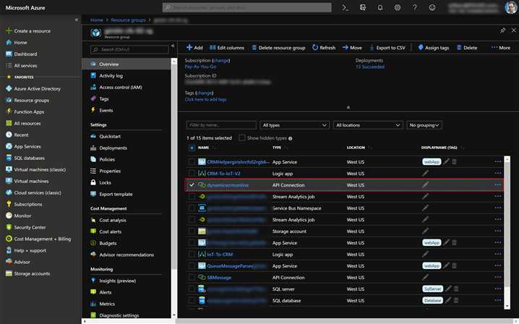This screenshot has height=324, width=519.
Task: Expand the No grouping dropdown
Action: (424, 125)
